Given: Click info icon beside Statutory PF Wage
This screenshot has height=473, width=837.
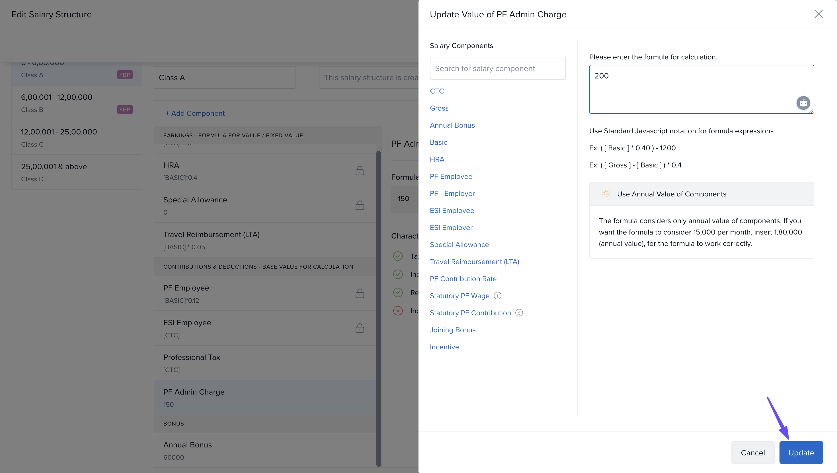Looking at the screenshot, I should coord(497,296).
